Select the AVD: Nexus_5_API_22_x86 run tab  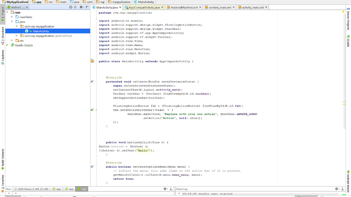click(x=31, y=189)
